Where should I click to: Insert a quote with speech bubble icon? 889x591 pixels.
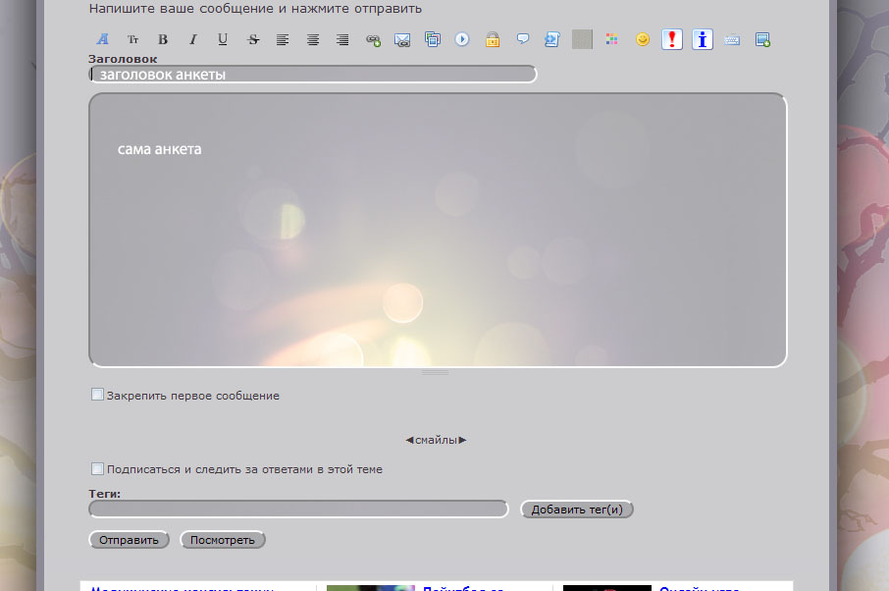pos(522,39)
